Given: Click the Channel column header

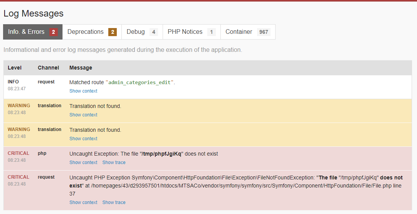Looking at the screenshot, I should [x=48, y=68].
